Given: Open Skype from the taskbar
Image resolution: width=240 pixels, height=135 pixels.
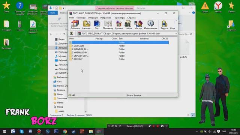Looking at the screenshot, I should point(22,132).
